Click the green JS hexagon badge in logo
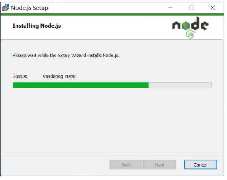This screenshot has height=180, width=227. [190, 34]
